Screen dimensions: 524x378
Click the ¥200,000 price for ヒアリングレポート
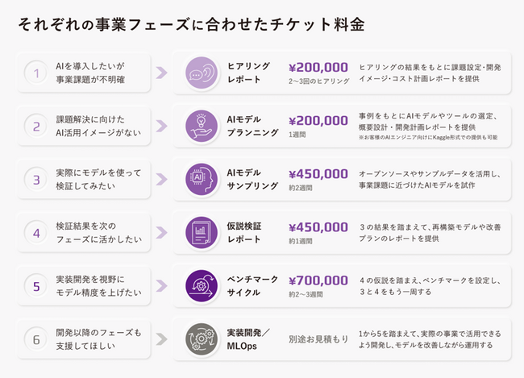pos(318,67)
